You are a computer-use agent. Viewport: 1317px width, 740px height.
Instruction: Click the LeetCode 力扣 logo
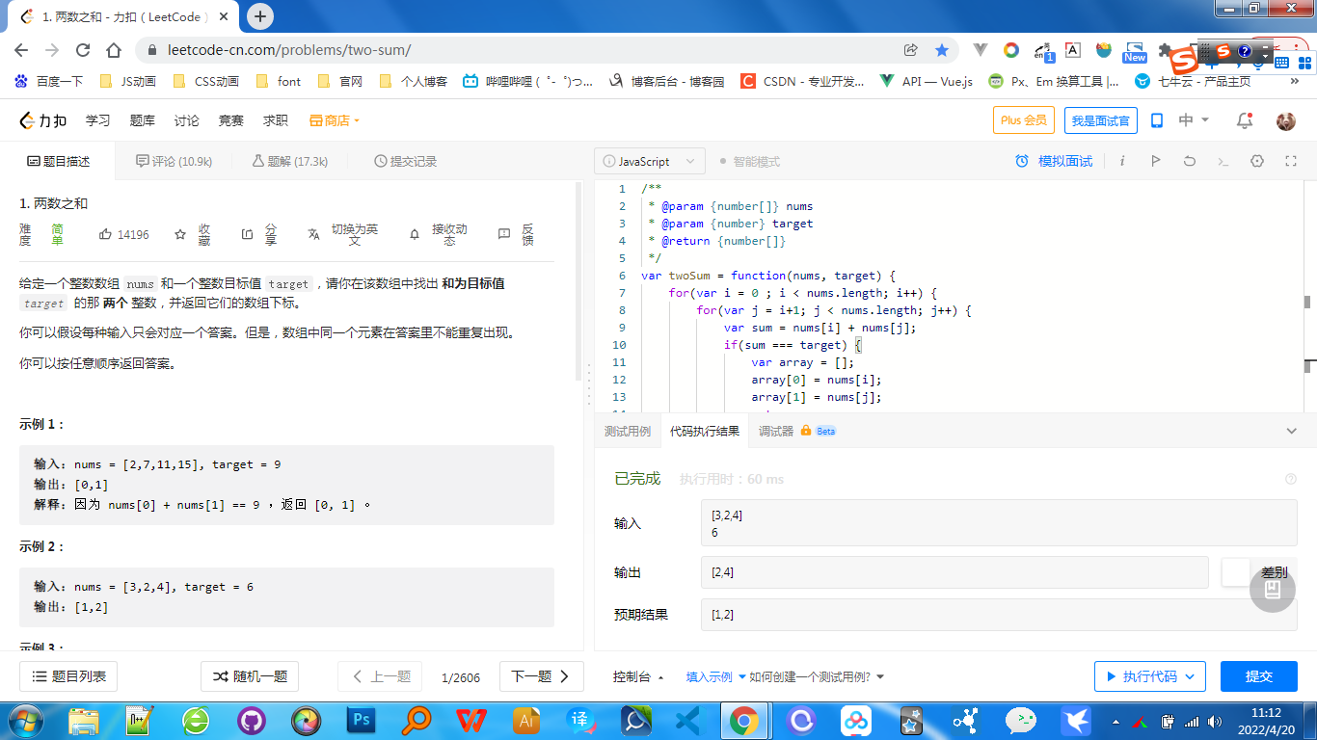[43, 120]
